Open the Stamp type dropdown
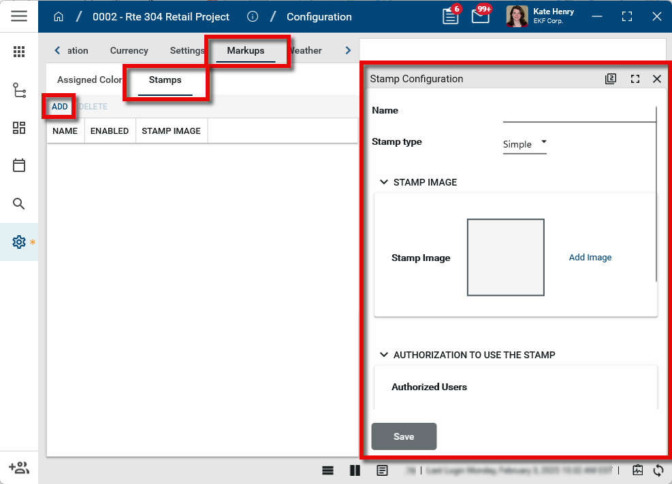The width and height of the screenshot is (672, 484). 525,144
